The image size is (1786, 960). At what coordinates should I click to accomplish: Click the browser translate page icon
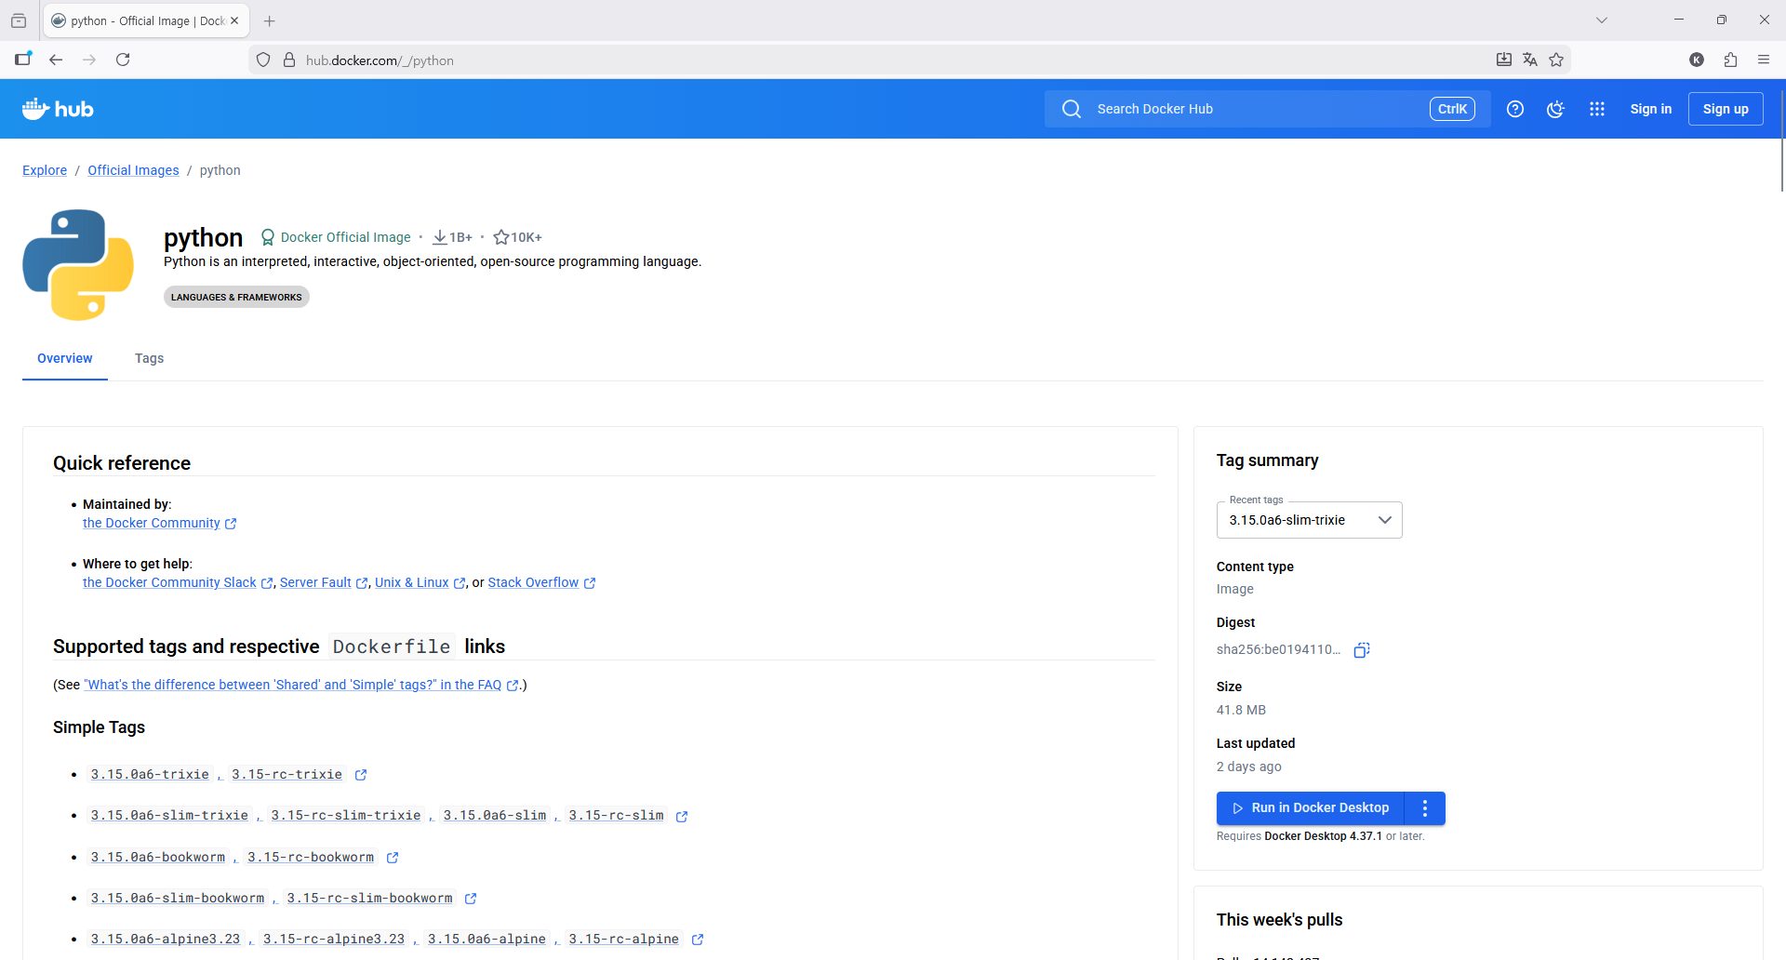point(1530,60)
